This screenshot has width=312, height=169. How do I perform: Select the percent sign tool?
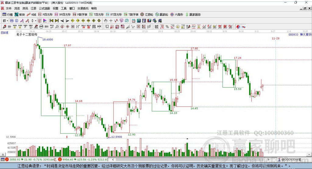[167, 27]
